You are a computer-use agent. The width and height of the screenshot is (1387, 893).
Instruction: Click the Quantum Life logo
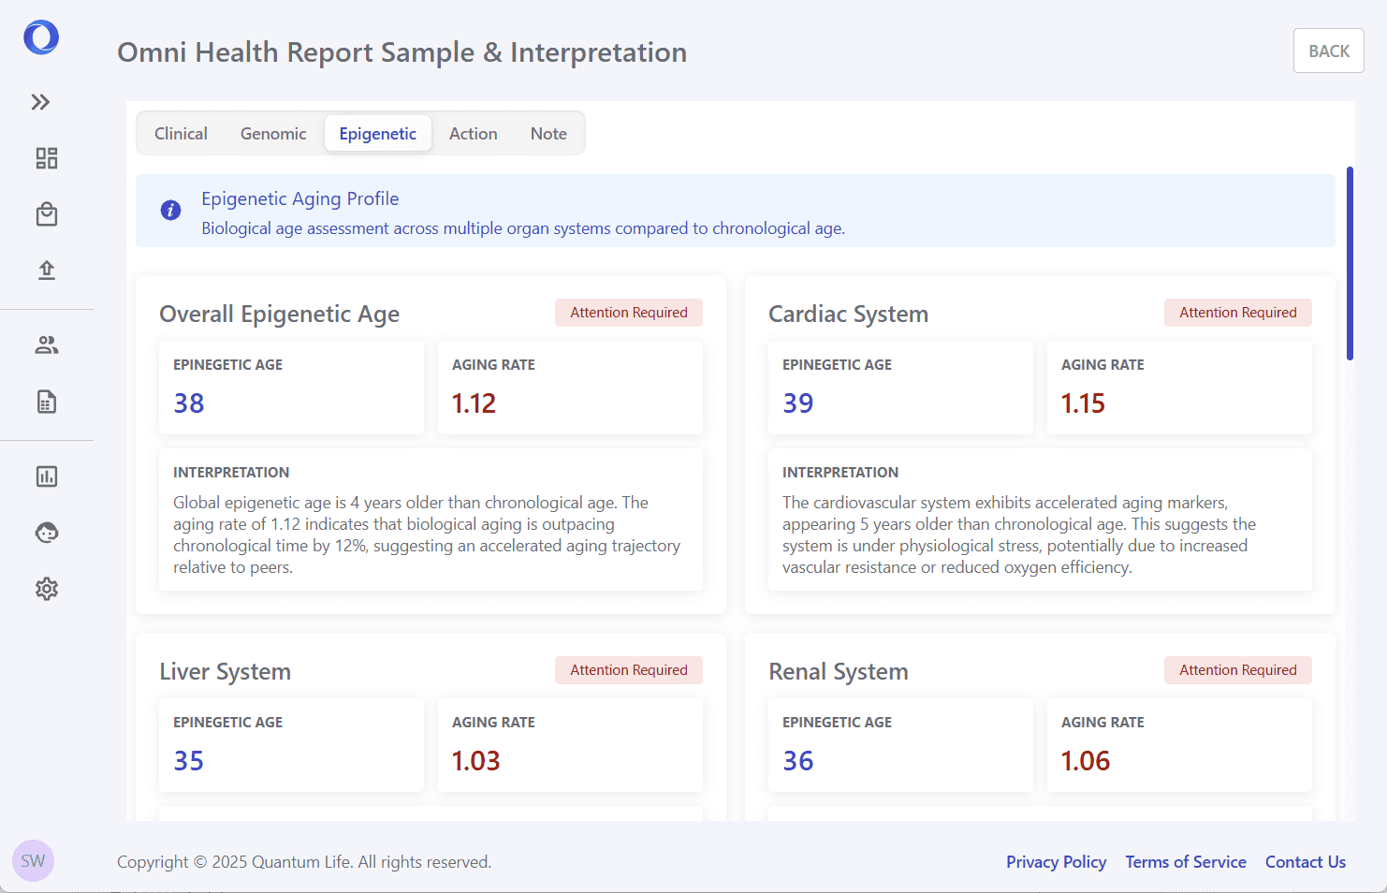(x=41, y=38)
